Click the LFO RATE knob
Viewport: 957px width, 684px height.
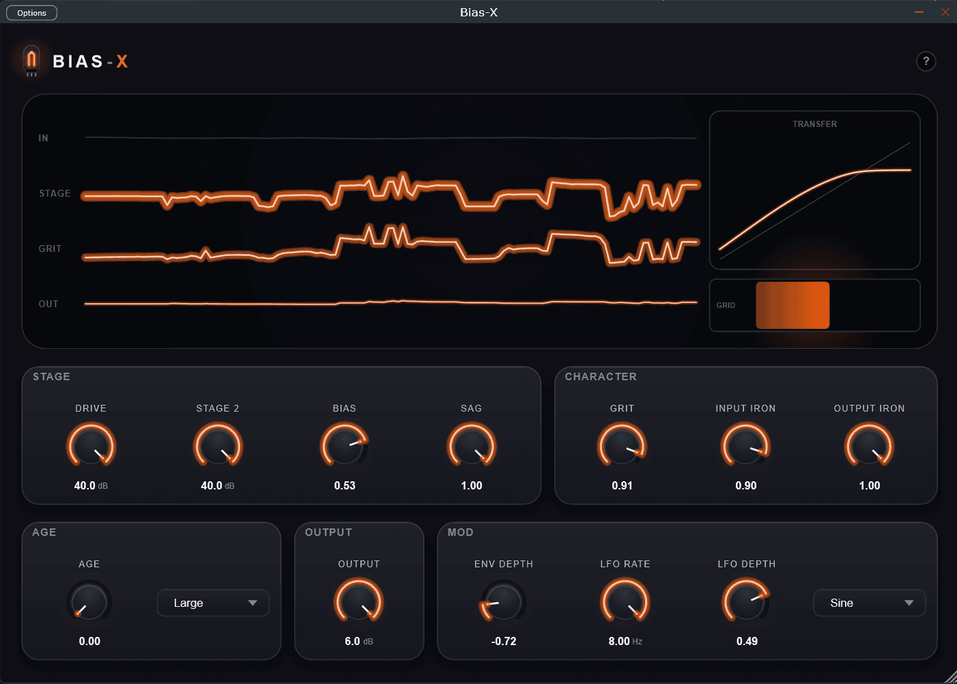[625, 601]
